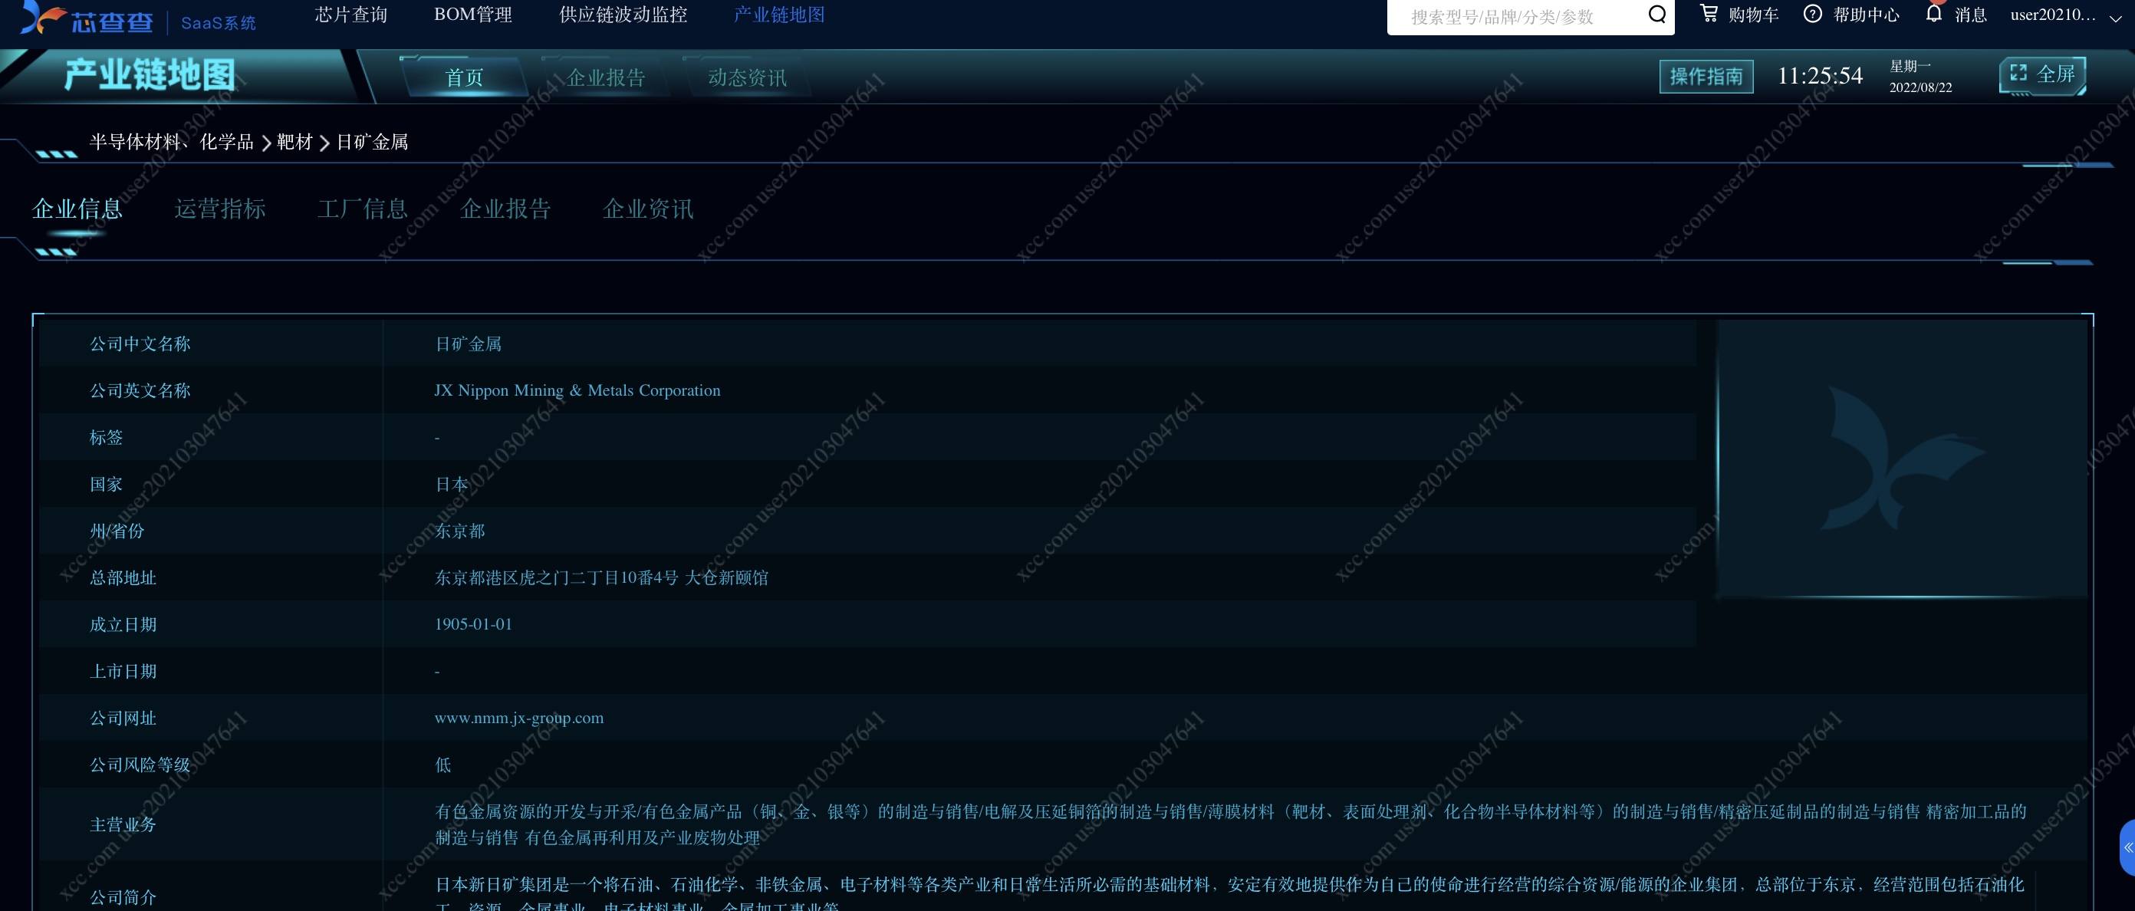The height and width of the screenshot is (911, 2135).
Task: Click 靶材 in the breadcrumb
Action: [294, 143]
